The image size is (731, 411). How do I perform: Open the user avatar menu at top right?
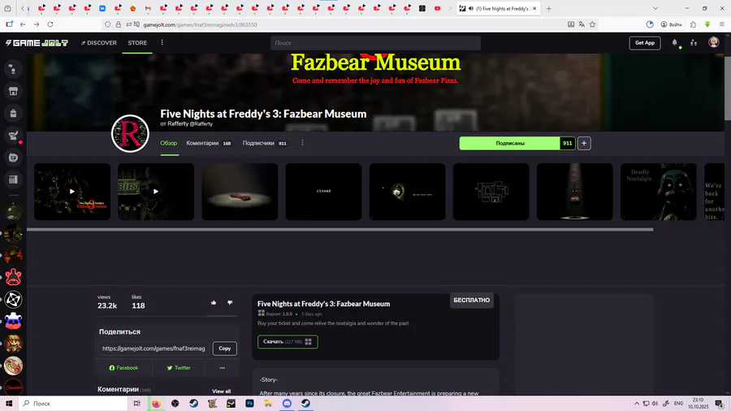[x=714, y=42]
